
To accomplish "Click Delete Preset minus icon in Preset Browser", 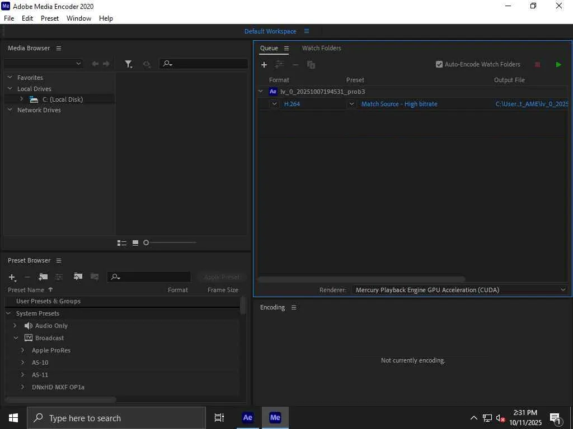I will (x=27, y=277).
